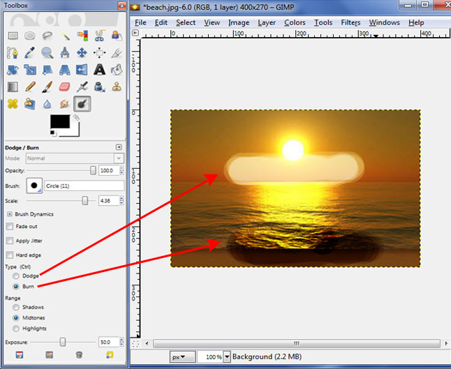This screenshot has width=451, height=369.
Task: Select the Ellipse Select tool
Action: [30, 36]
